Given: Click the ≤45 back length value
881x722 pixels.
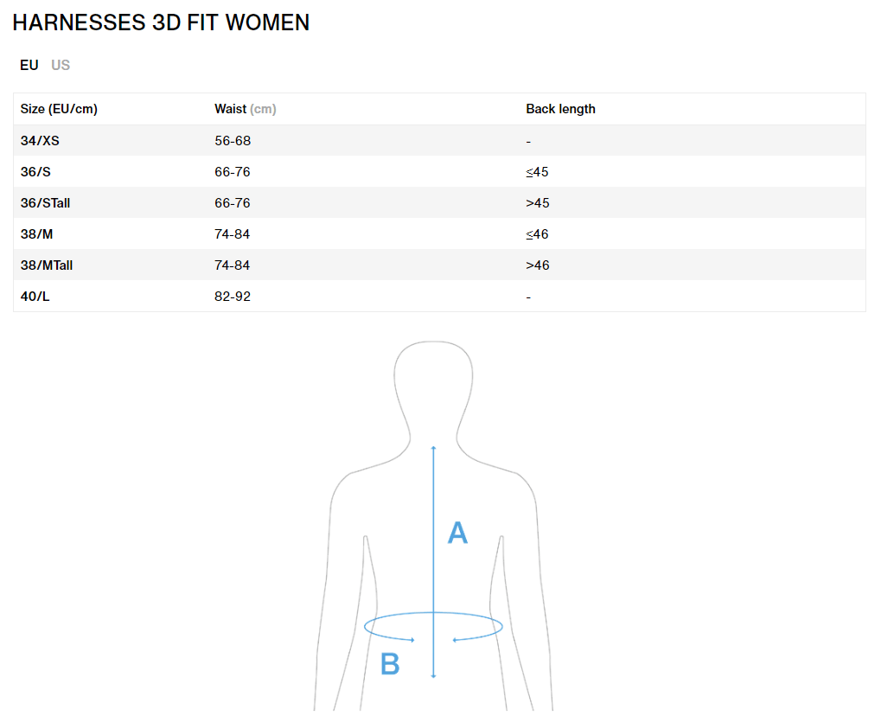Looking at the screenshot, I should pos(537,172).
